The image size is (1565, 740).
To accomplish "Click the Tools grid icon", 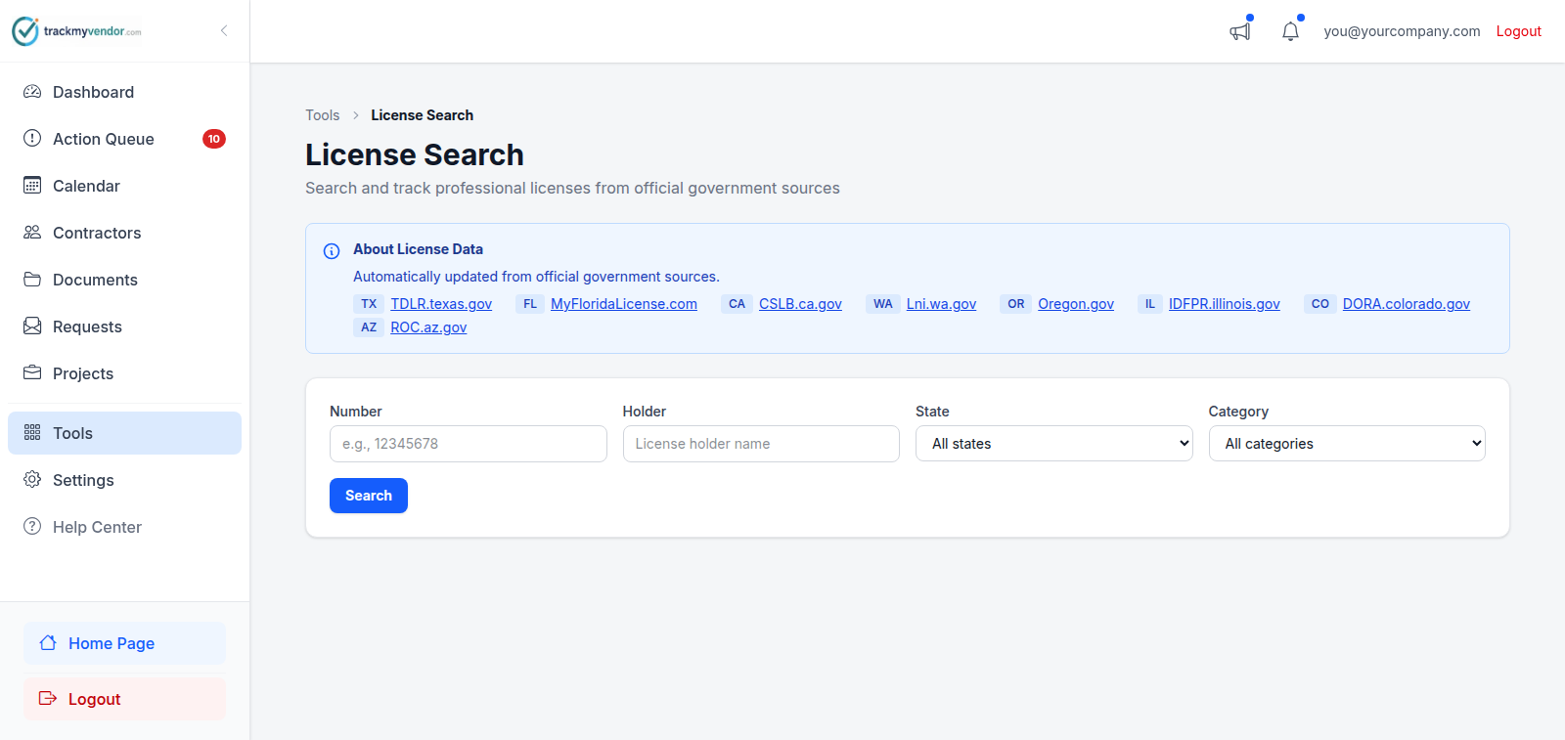I will (32, 433).
